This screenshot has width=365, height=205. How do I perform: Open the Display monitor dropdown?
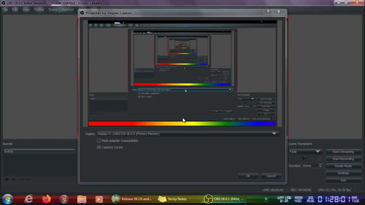click(x=188, y=134)
